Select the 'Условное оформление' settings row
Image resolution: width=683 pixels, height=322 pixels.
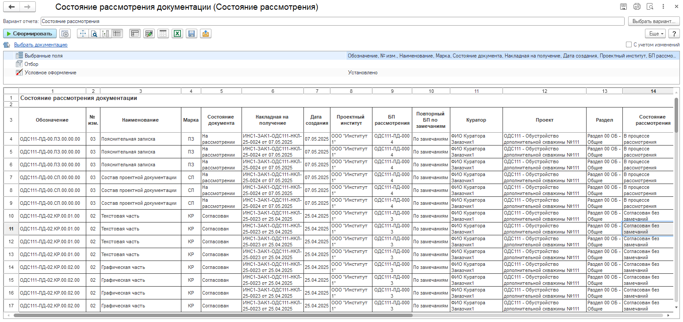(50, 73)
